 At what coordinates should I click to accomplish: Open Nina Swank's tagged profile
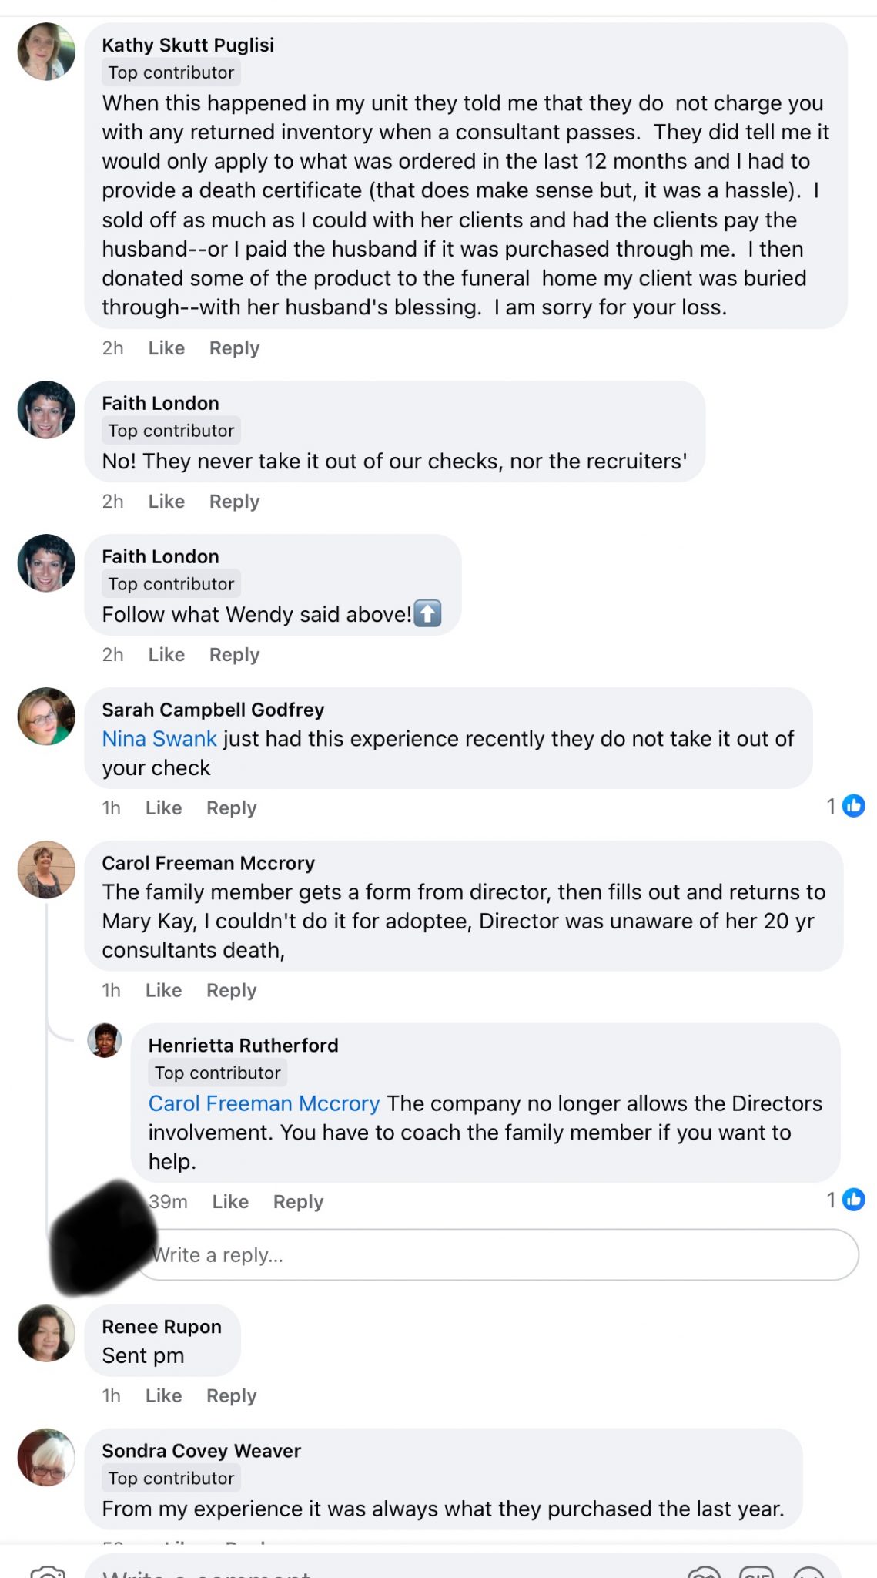pyautogui.click(x=158, y=738)
